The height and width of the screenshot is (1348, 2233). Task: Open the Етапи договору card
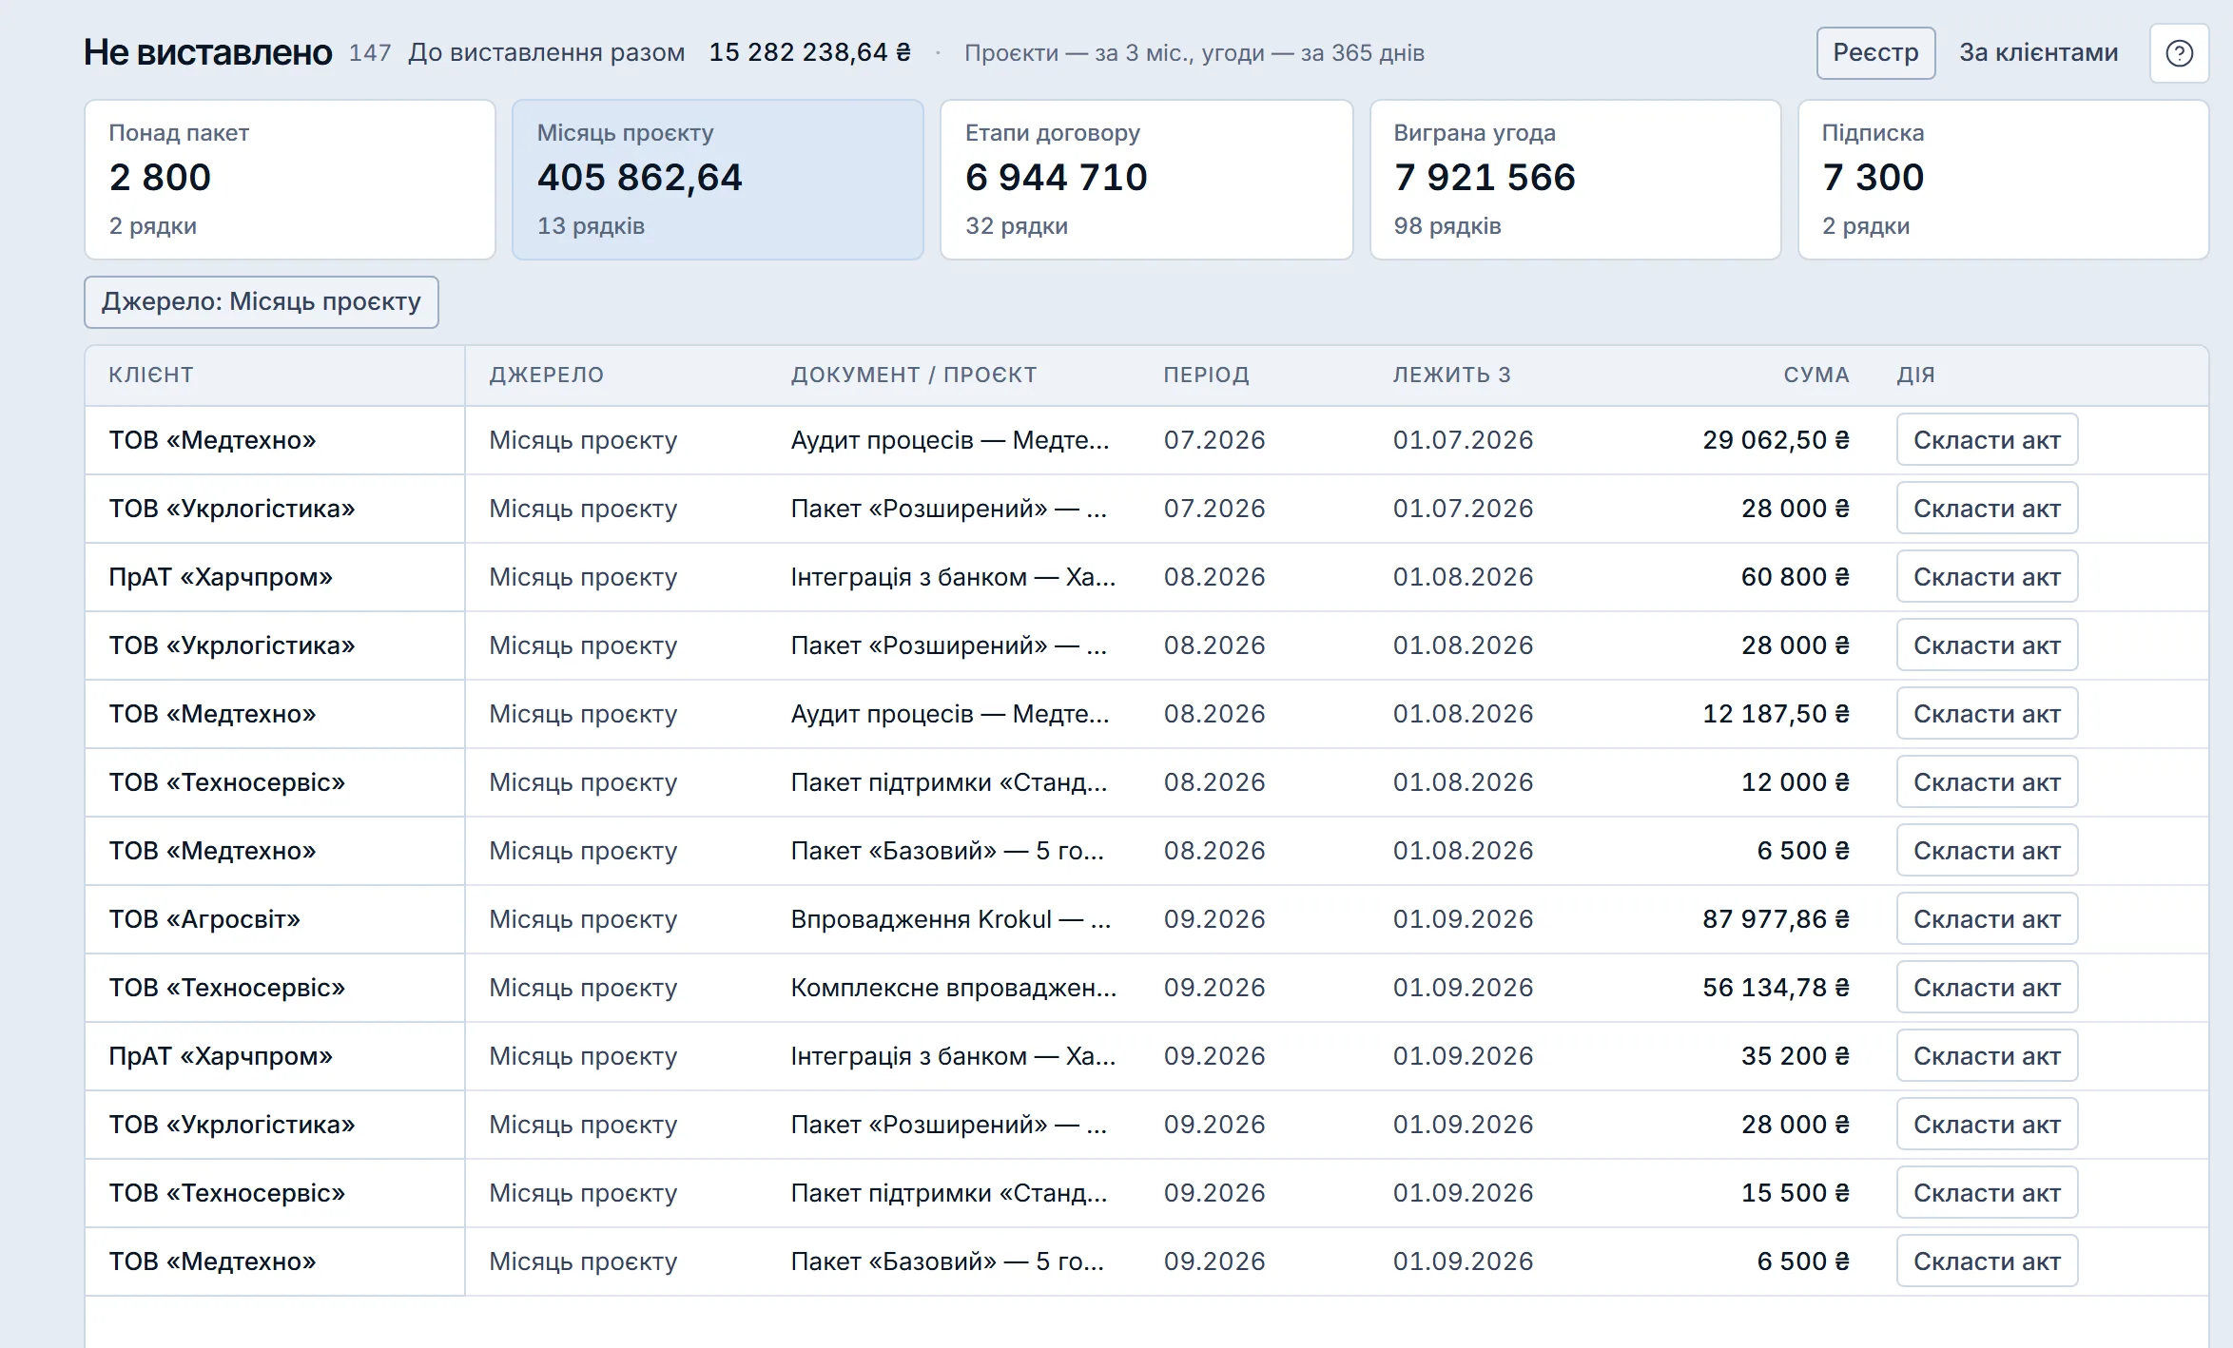pos(1146,180)
